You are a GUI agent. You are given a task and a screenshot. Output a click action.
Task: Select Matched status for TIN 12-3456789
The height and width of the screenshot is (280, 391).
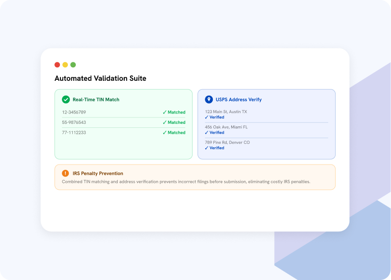(174, 112)
